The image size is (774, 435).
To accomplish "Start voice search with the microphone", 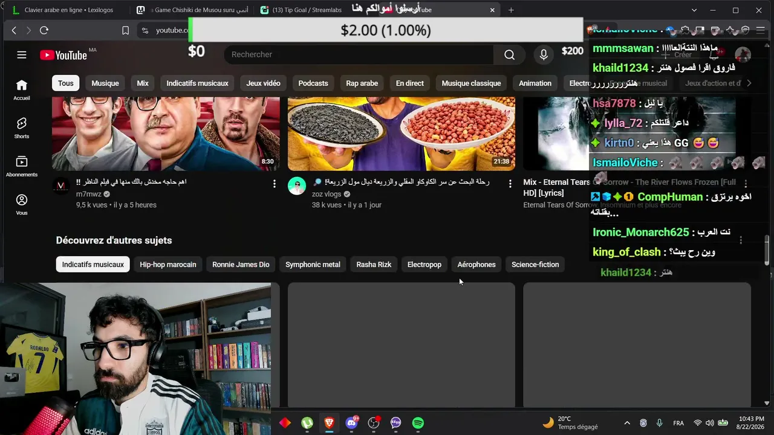I will point(544,54).
